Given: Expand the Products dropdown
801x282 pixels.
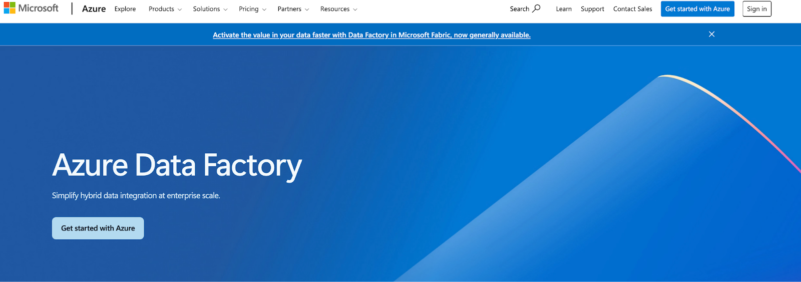Looking at the screenshot, I should click(x=165, y=9).
